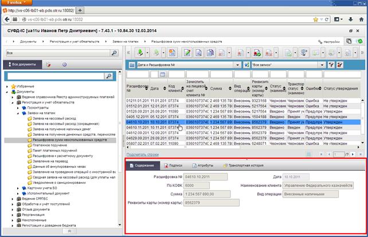Expand the 'Госконтракты' tree node
The width and height of the screenshot is (368, 237).
click(x=18, y=108)
